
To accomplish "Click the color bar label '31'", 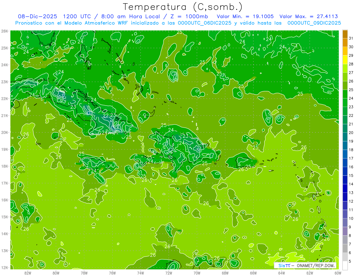I will (351, 38).
